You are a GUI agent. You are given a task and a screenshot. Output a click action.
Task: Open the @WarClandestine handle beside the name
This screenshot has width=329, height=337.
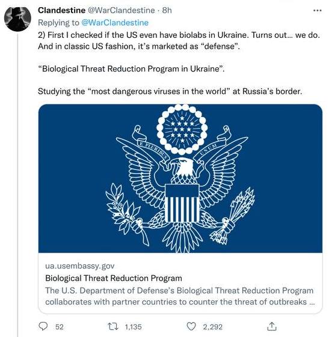click(x=121, y=10)
